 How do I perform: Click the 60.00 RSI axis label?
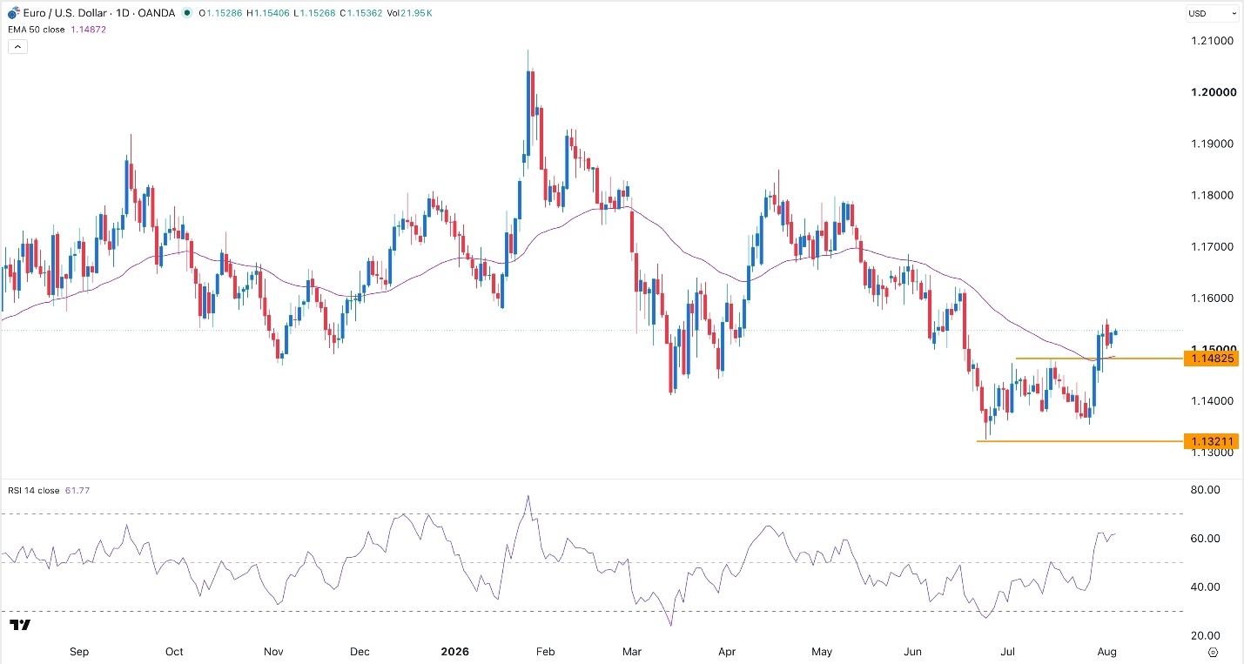pyautogui.click(x=1205, y=539)
